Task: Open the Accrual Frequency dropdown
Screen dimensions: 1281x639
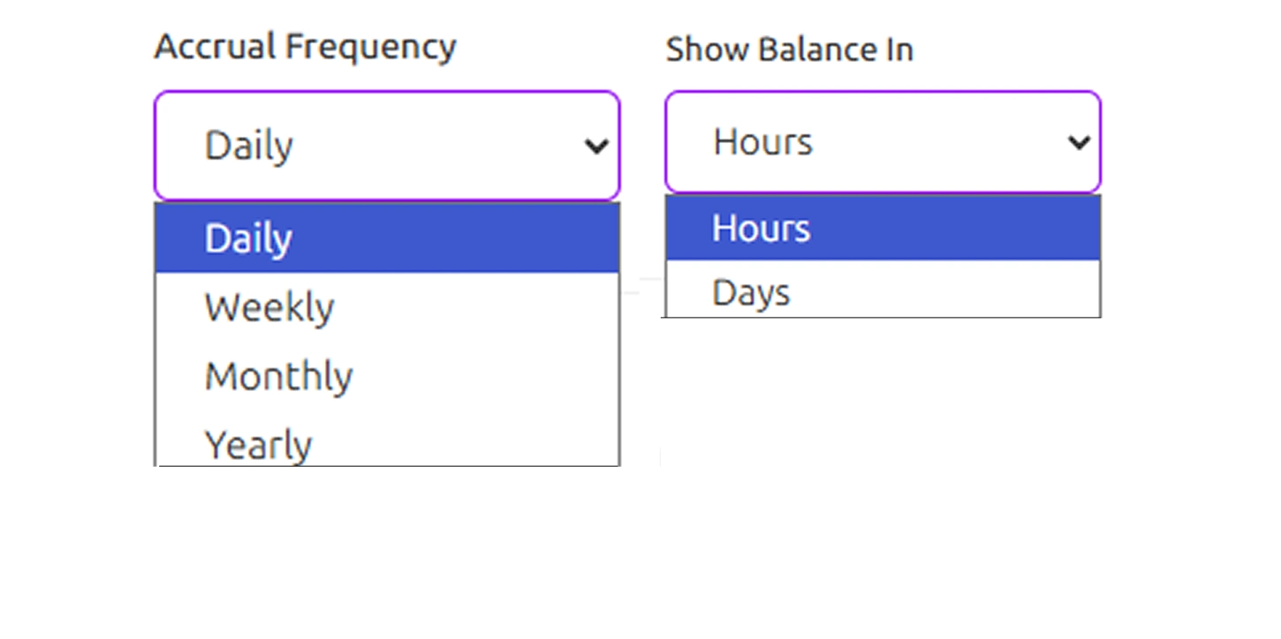Action: (386, 146)
